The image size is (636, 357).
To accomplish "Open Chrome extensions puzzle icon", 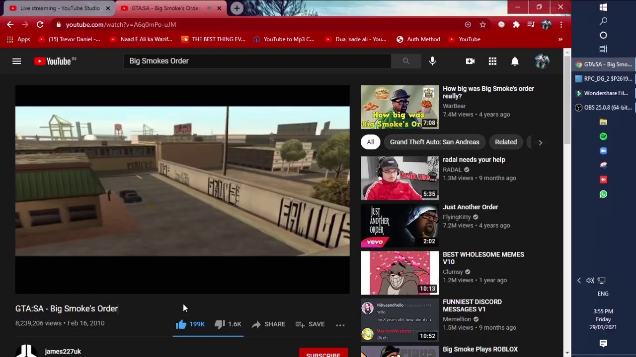I will (x=516, y=24).
